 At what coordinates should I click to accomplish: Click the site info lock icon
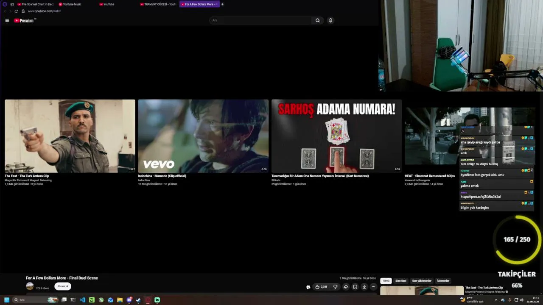pos(23,11)
